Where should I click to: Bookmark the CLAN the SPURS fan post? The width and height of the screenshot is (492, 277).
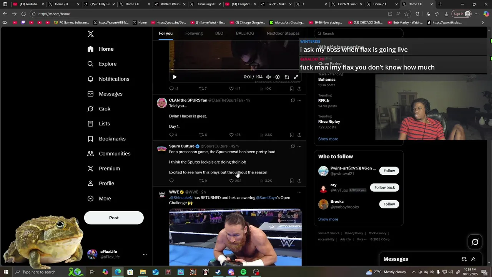click(292, 135)
